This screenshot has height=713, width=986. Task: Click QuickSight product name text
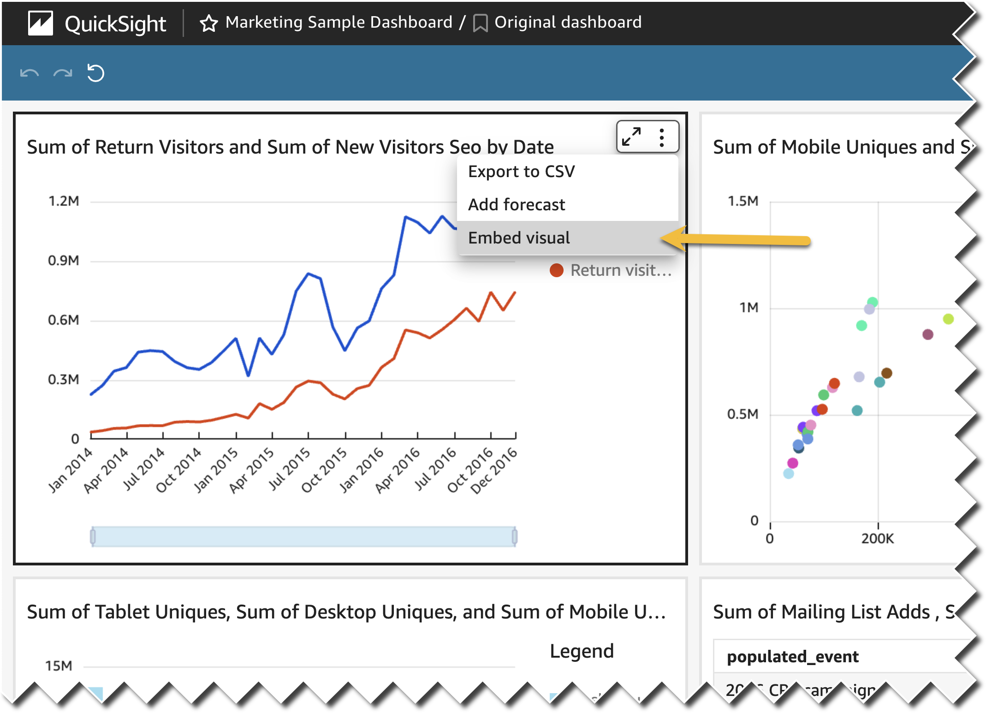tap(115, 24)
